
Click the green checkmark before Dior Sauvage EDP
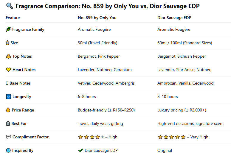[x=80, y=150]
